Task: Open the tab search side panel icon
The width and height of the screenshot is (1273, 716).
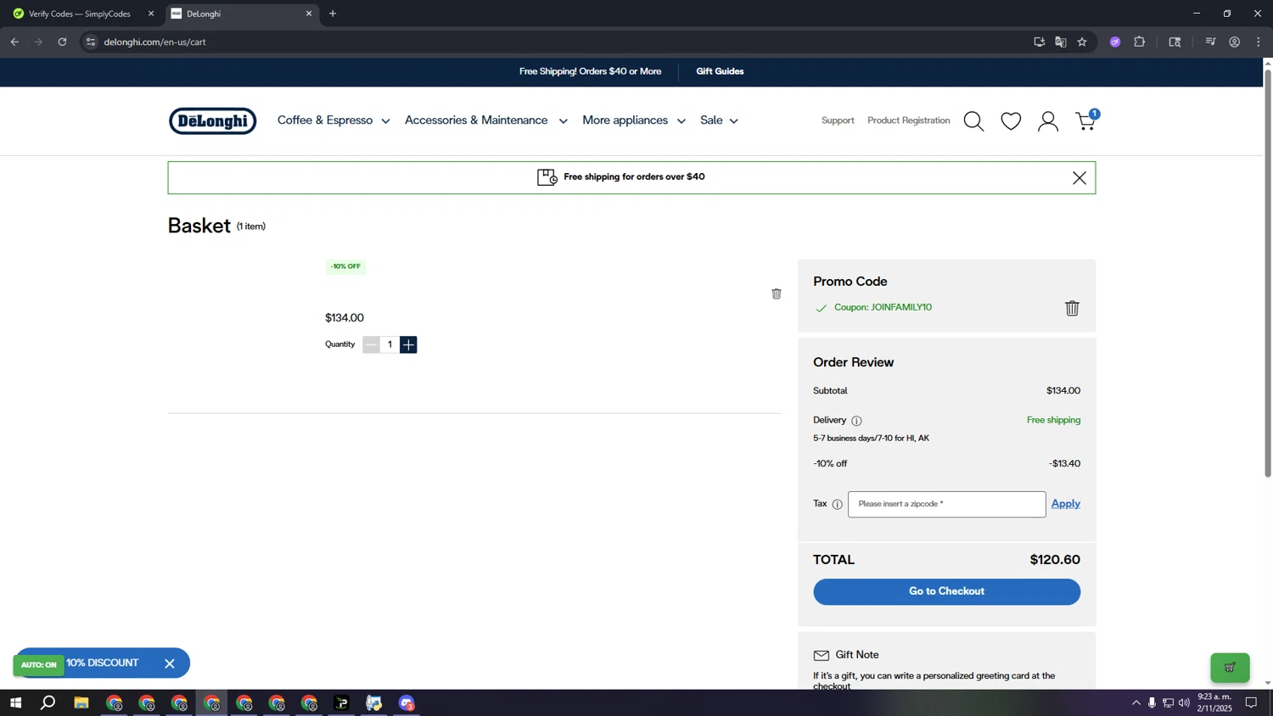Action: pyautogui.click(x=1175, y=42)
